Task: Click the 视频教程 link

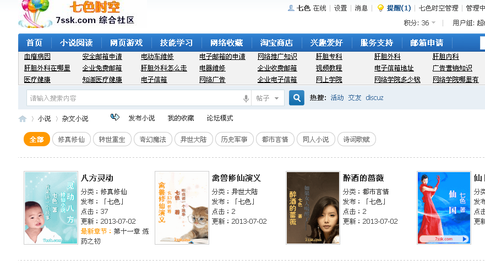Action: (329, 68)
